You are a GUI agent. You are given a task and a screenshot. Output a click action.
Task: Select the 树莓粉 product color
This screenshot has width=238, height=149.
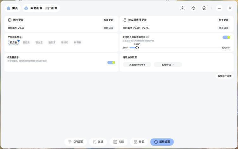coord(78,43)
